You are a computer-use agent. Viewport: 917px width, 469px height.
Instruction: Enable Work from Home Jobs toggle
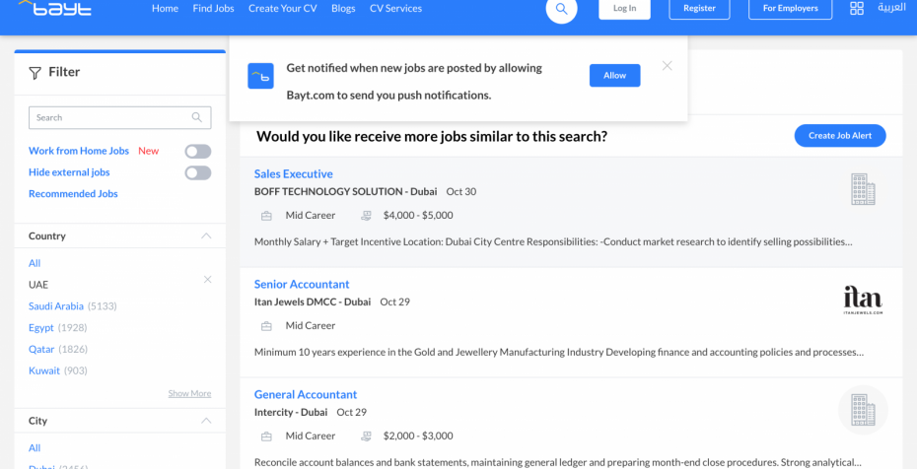point(198,152)
